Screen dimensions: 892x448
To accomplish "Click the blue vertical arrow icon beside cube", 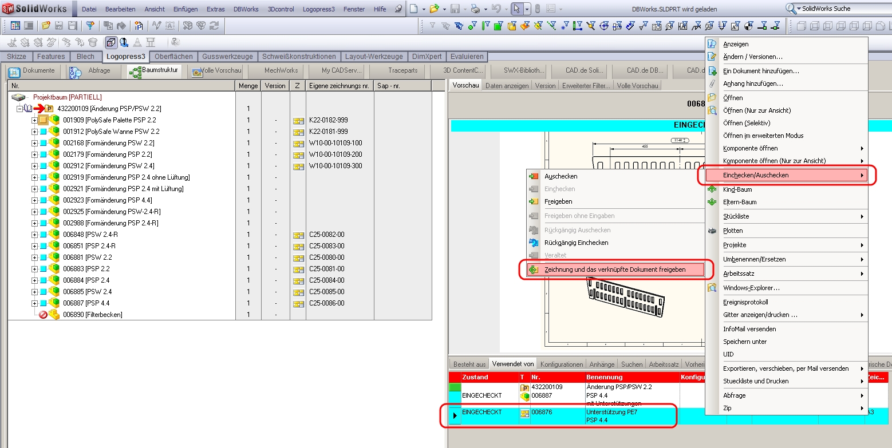I will (124, 42).
